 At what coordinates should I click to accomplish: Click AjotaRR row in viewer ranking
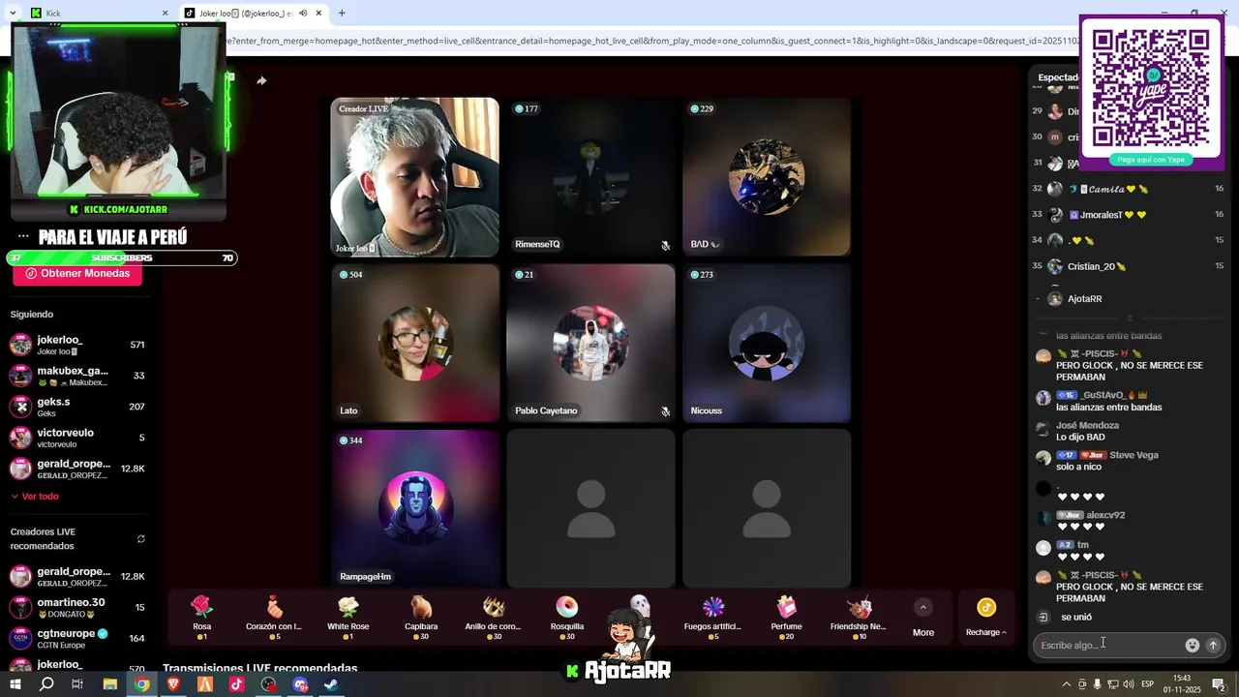pyautogui.click(x=1129, y=299)
